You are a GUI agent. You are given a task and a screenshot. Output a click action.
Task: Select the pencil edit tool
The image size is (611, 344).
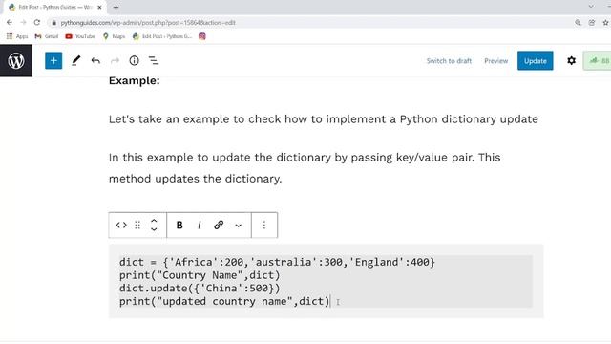[76, 61]
